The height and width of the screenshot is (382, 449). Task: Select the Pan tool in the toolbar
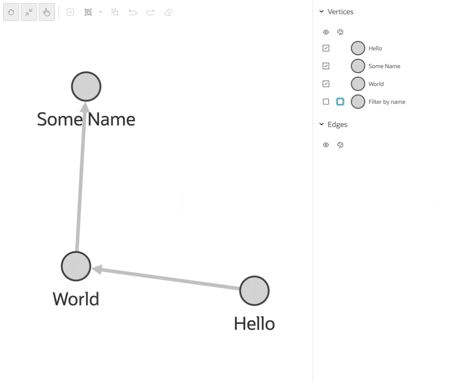(x=11, y=12)
